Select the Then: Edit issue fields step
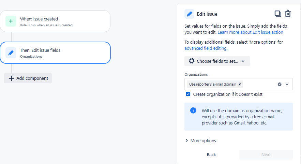Viewport: 301px width, 164px height. coord(55,53)
